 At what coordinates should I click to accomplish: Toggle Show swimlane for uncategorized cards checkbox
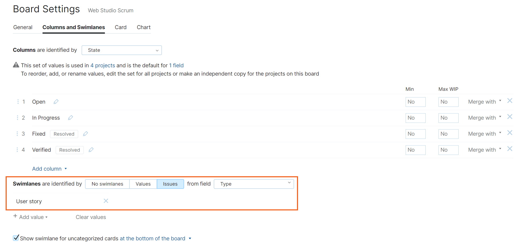[16, 238]
